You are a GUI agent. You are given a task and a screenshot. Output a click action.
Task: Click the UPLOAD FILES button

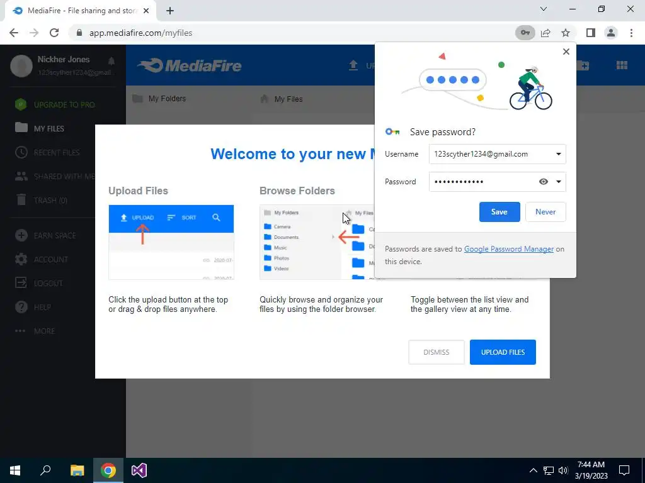click(503, 352)
